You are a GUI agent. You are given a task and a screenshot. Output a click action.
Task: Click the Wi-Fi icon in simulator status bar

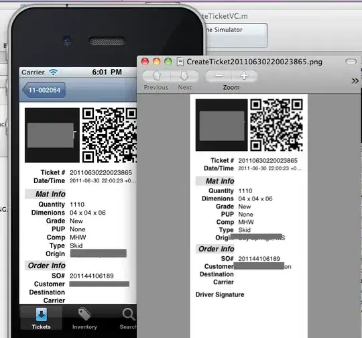coord(53,72)
